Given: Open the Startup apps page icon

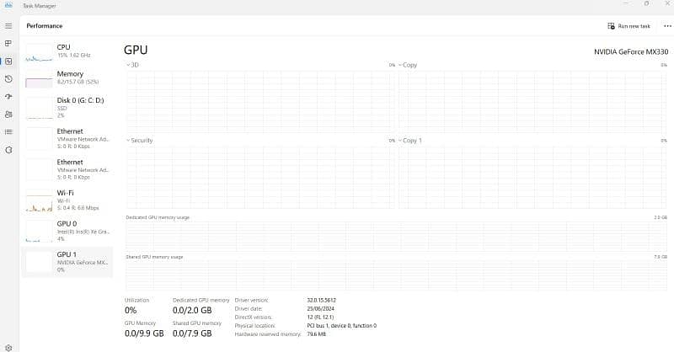Looking at the screenshot, I should coord(8,96).
